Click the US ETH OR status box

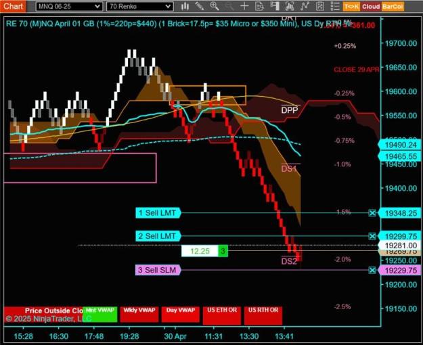(222, 315)
